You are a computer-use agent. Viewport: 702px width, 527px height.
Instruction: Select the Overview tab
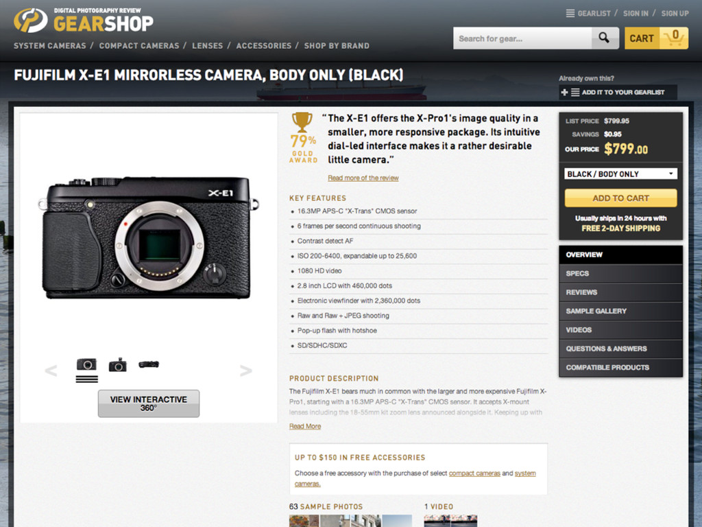pos(620,255)
